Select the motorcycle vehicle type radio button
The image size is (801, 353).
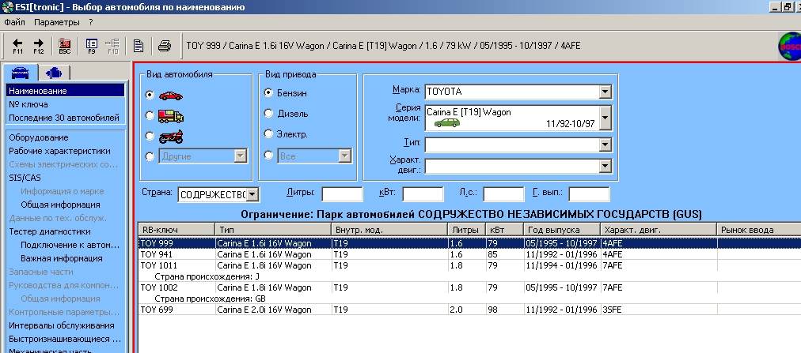(150, 136)
